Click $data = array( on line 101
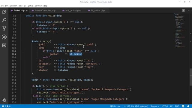The width and height of the screenshot is (192, 108). click(41, 41)
